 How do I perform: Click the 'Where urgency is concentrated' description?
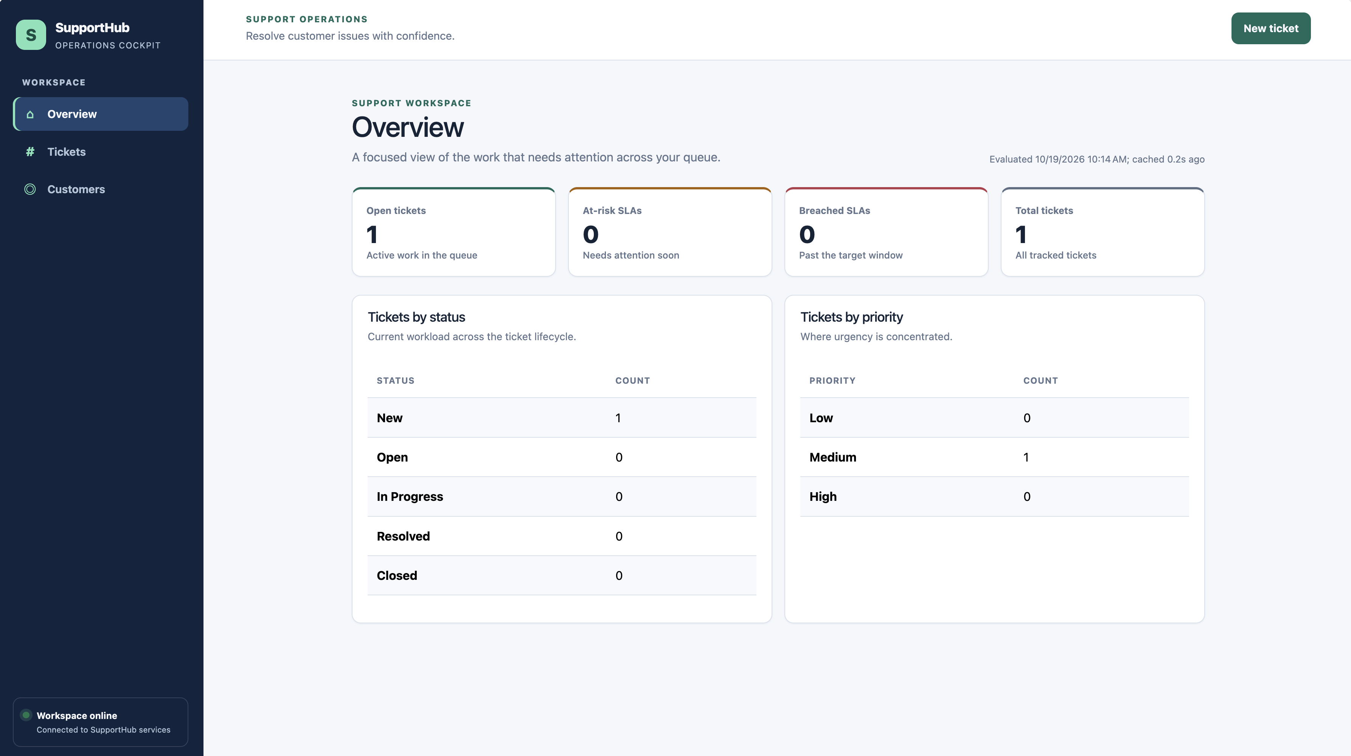(876, 336)
